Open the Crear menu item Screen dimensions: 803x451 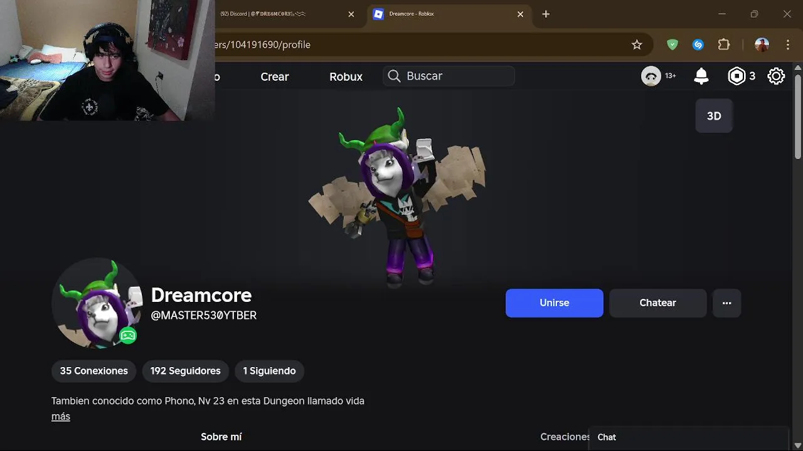pos(275,76)
